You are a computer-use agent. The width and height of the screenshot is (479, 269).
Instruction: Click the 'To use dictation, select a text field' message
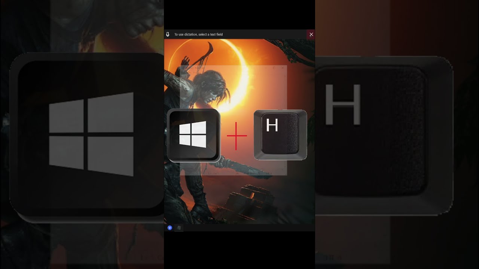point(198,34)
